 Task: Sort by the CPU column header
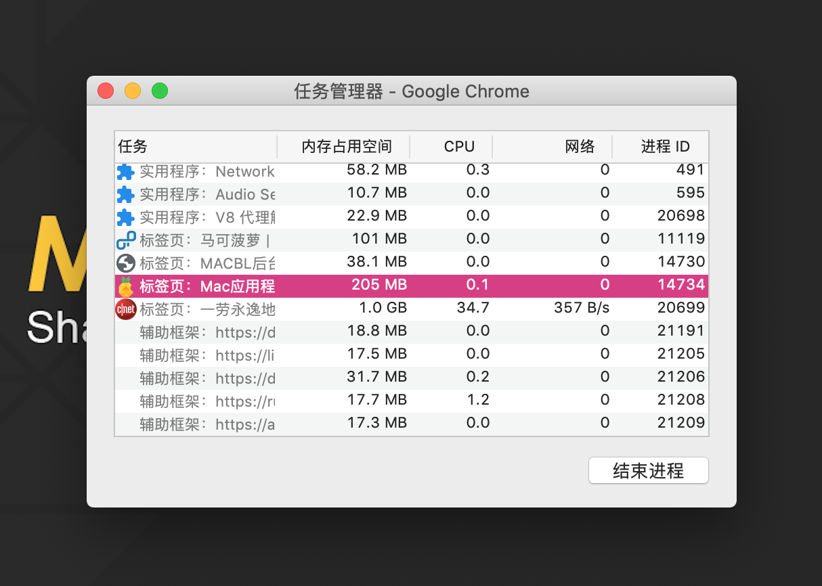pos(452,146)
